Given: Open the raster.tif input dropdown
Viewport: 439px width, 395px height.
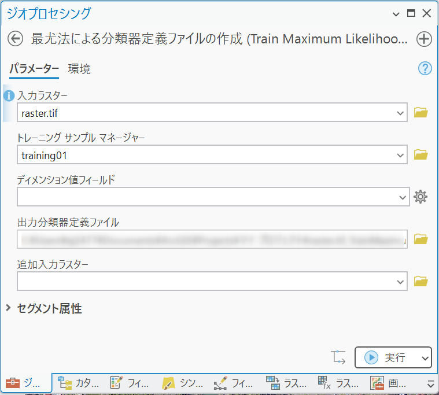Looking at the screenshot, I should tap(401, 113).
